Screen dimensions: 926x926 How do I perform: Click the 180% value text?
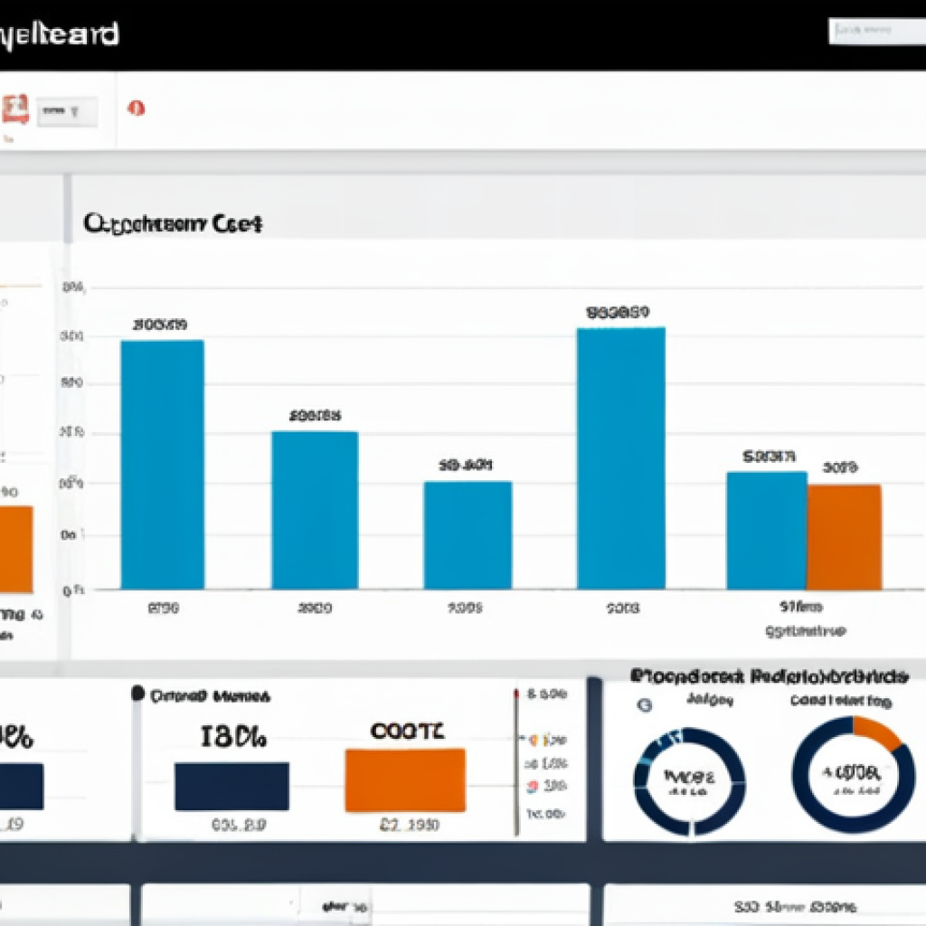[x=233, y=737]
